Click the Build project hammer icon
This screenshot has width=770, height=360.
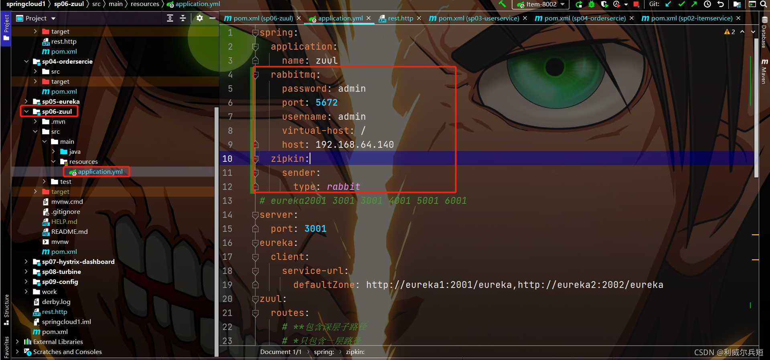pos(502,4)
